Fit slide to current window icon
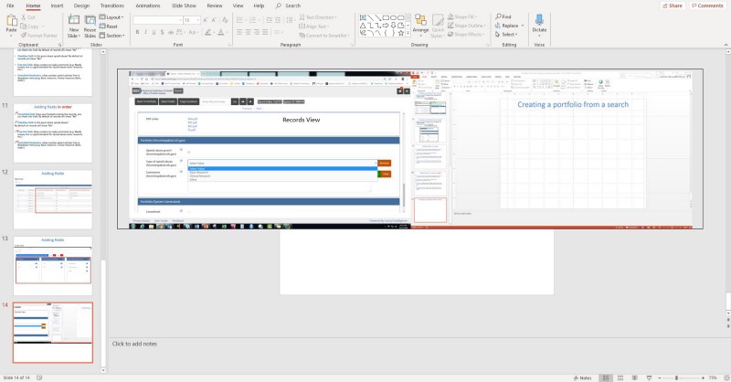 click(x=724, y=377)
